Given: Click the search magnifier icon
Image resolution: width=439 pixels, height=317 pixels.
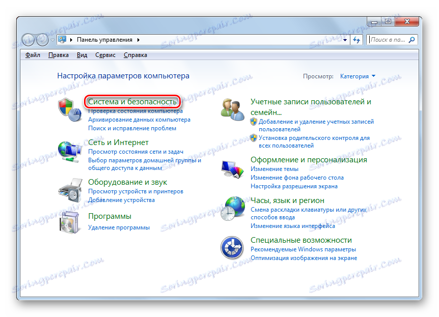Looking at the screenshot, I should pyautogui.click(x=411, y=40).
